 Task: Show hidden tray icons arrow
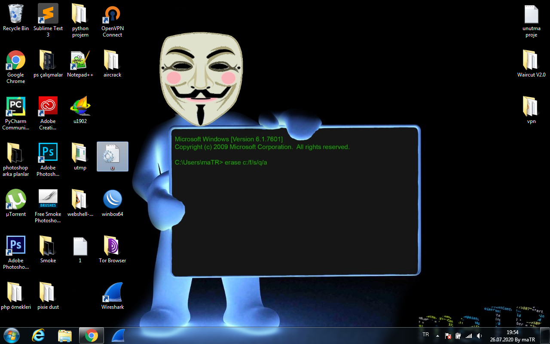pyautogui.click(x=437, y=336)
